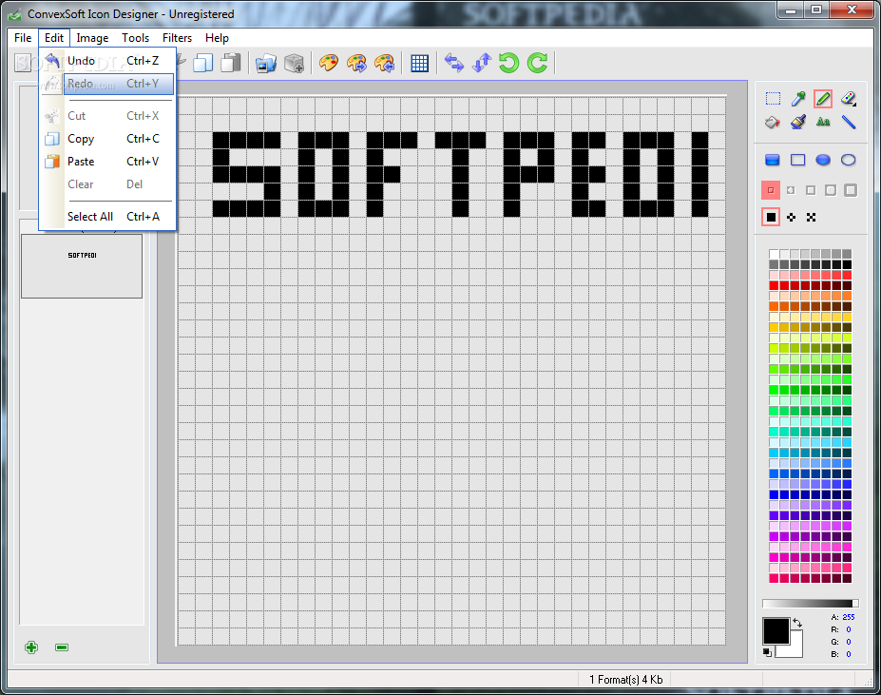The image size is (881, 695).
Task: Select the Aa text tool
Action: 823,122
